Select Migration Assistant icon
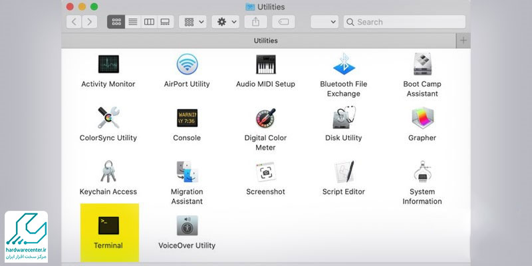Screen dimensions: 532x266 pos(187,172)
